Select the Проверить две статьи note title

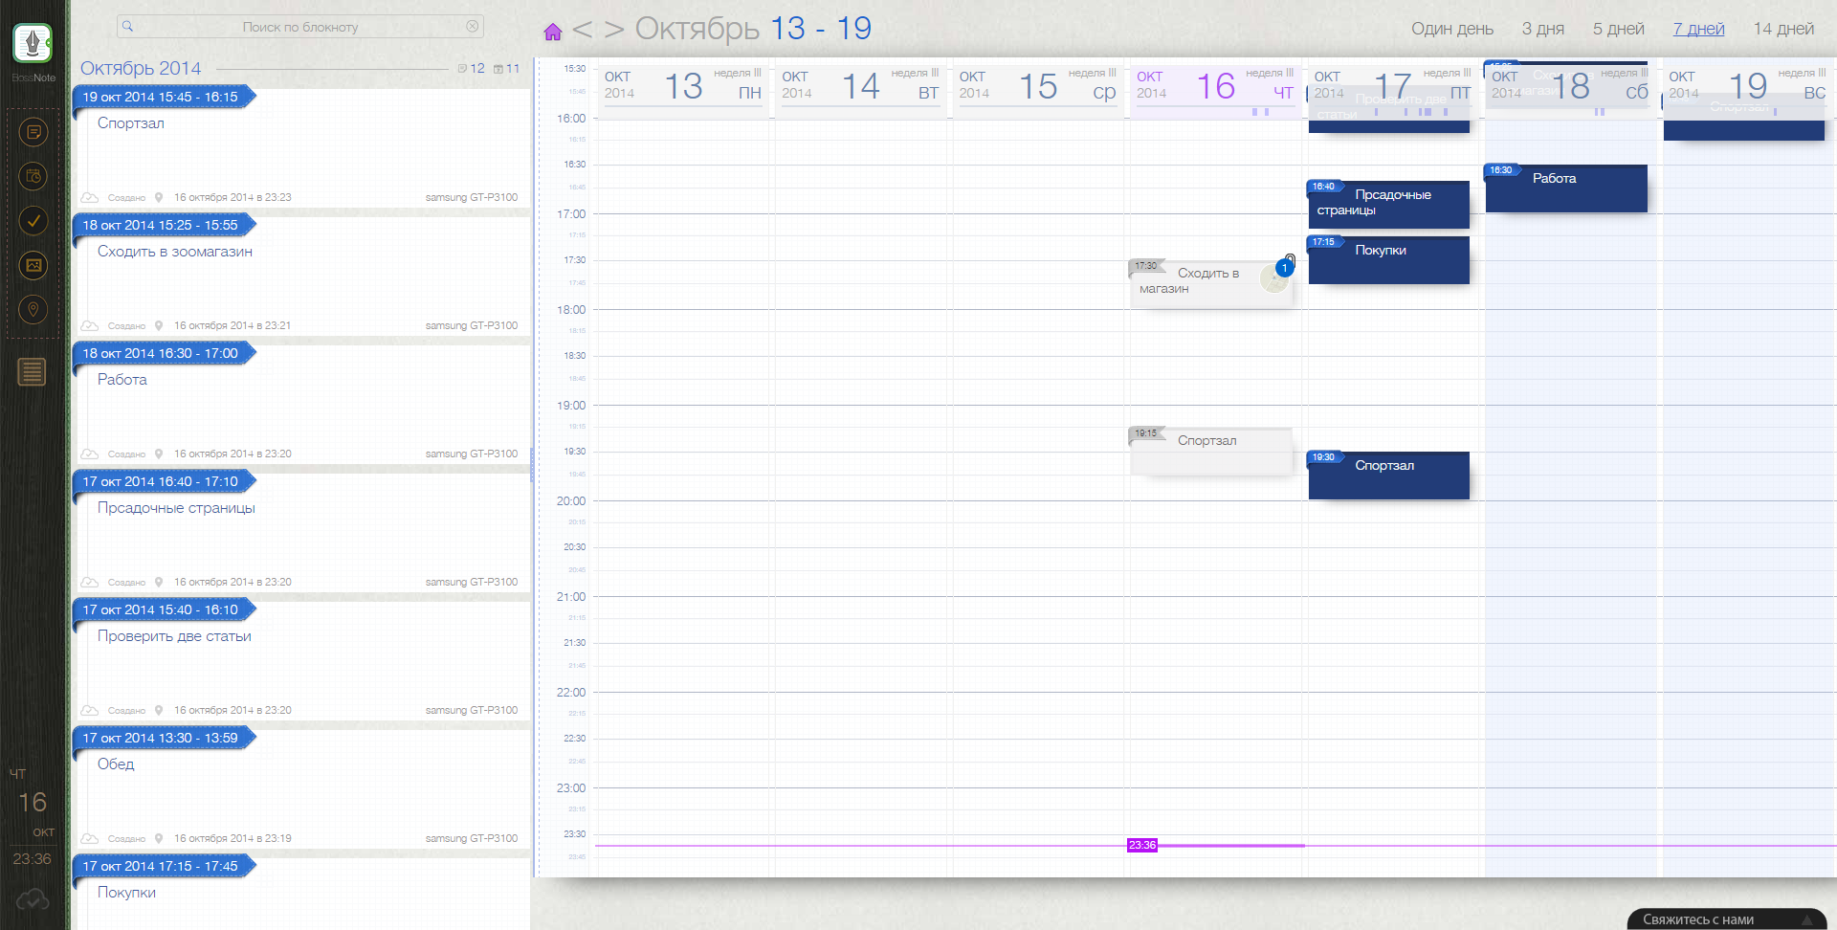click(174, 636)
